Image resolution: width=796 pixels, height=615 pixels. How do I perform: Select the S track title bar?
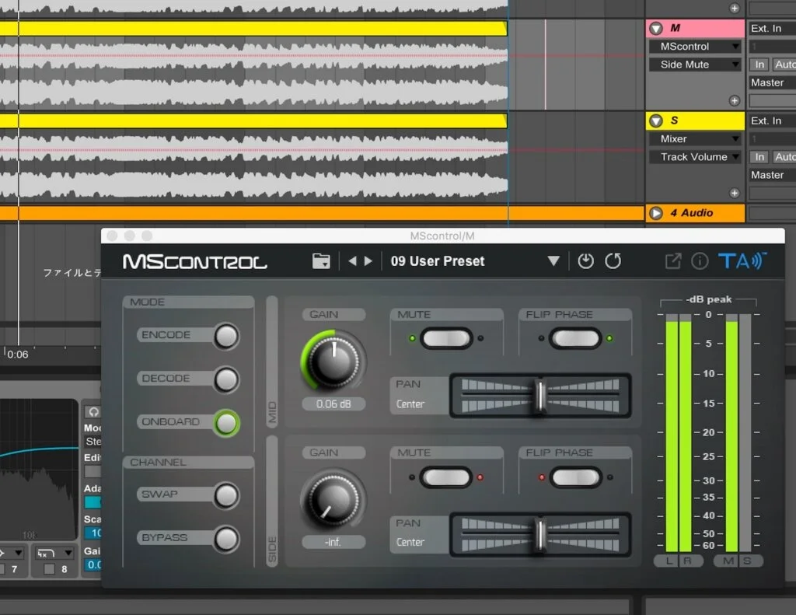695,121
